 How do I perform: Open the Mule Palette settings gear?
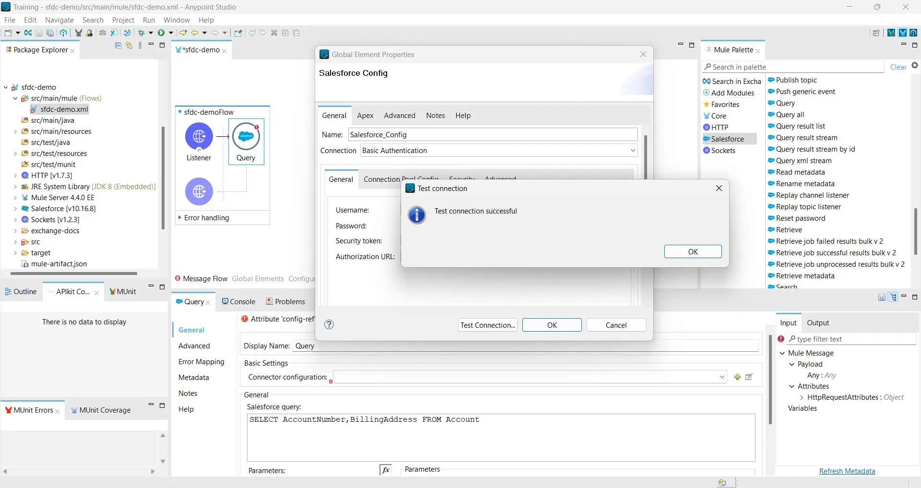(915, 65)
